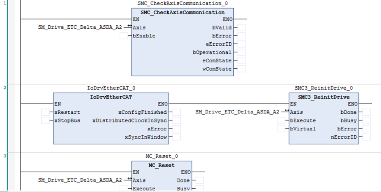Click the nErrorID output box
381x192 pixels.
tap(367, 137)
